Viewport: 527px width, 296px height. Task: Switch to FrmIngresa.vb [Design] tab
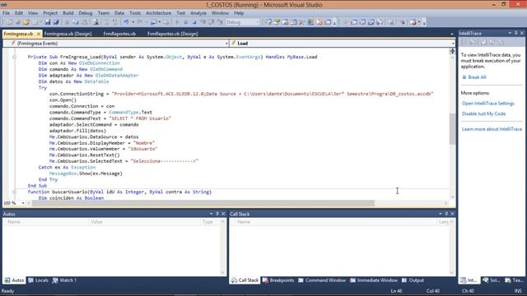pos(68,34)
